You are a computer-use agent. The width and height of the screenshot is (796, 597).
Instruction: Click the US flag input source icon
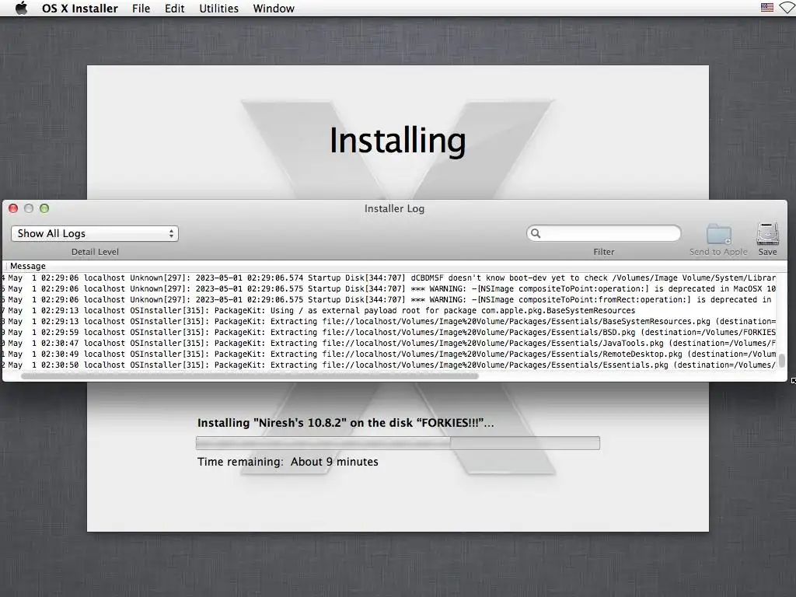coord(767,8)
